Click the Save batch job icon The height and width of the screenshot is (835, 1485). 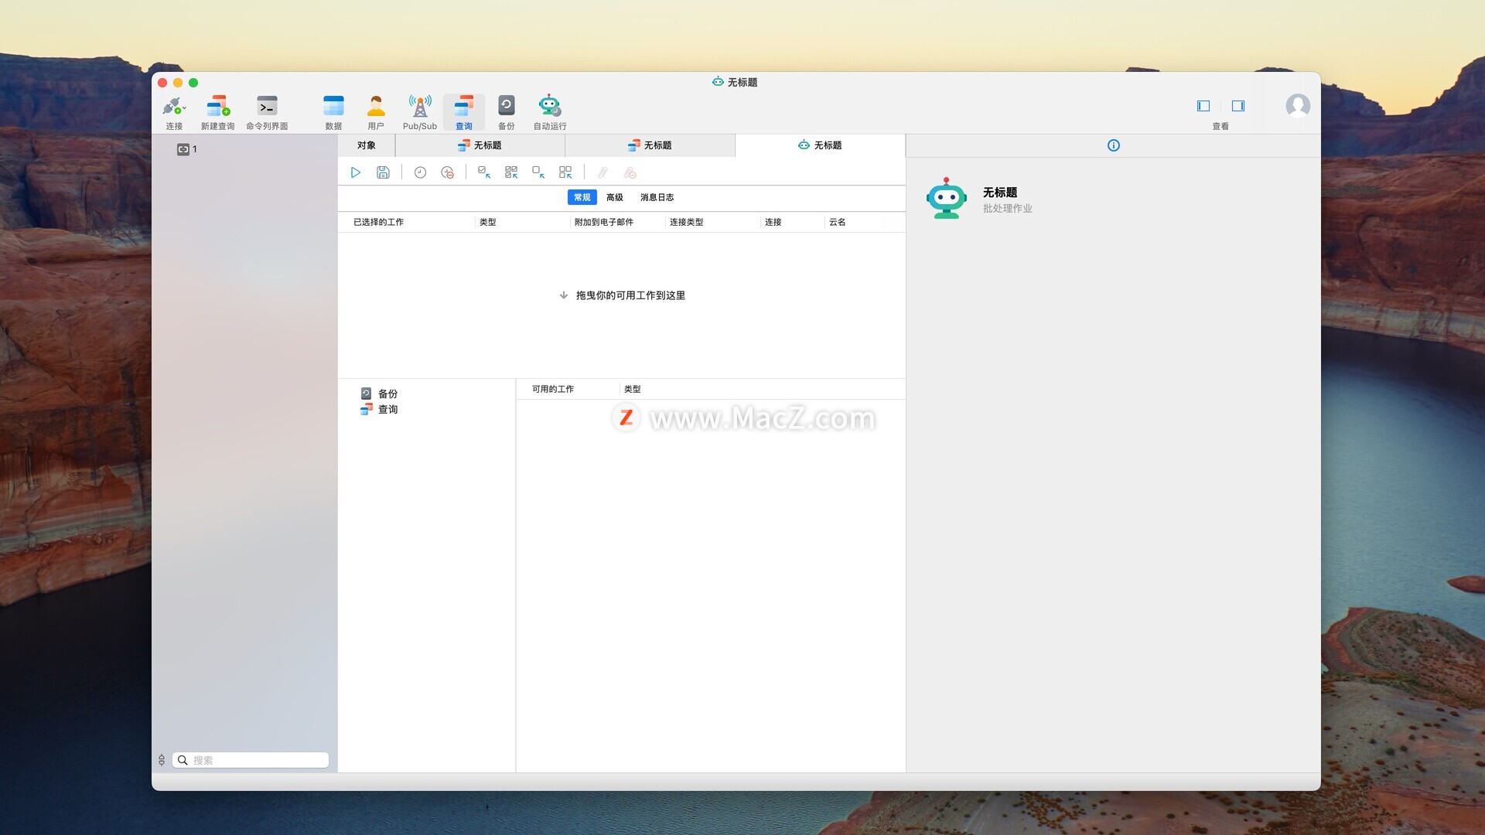click(383, 172)
